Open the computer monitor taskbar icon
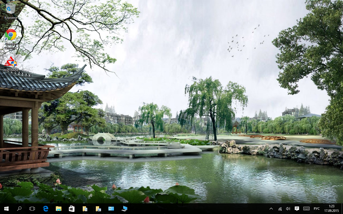 124,209
